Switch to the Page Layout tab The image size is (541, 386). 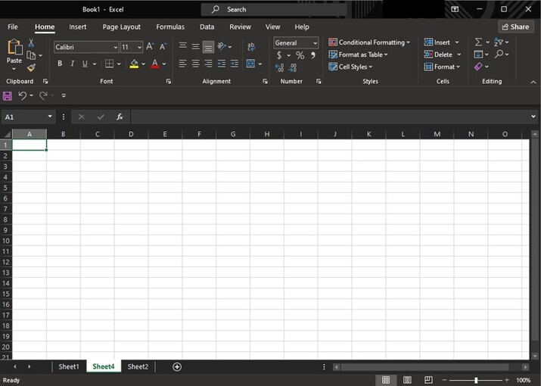pyautogui.click(x=122, y=27)
